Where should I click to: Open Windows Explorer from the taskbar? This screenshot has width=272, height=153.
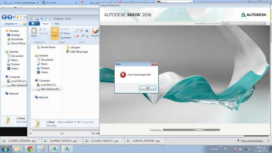point(18,149)
